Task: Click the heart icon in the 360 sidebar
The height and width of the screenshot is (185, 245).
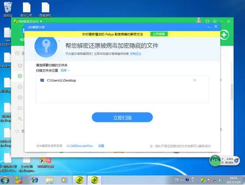Action: 17,131
